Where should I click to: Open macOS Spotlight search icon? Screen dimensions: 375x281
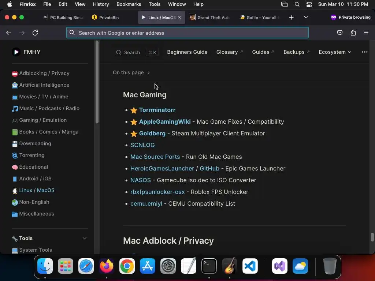point(297,4)
